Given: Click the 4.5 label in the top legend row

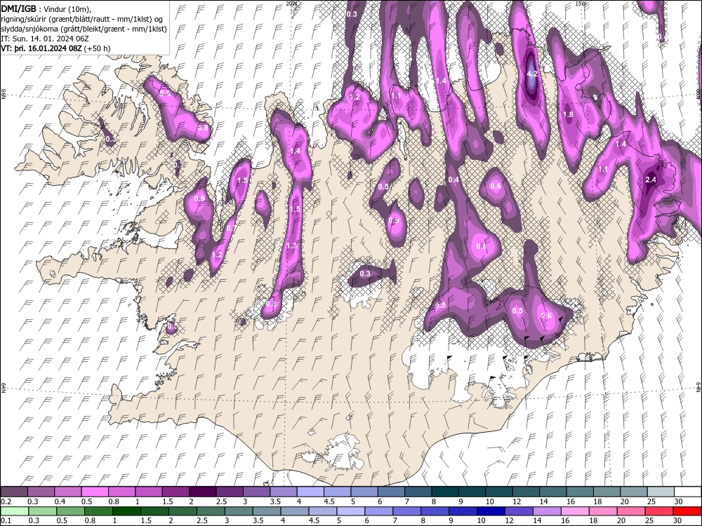Looking at the screenshot, I should click(x=329, y=502).
